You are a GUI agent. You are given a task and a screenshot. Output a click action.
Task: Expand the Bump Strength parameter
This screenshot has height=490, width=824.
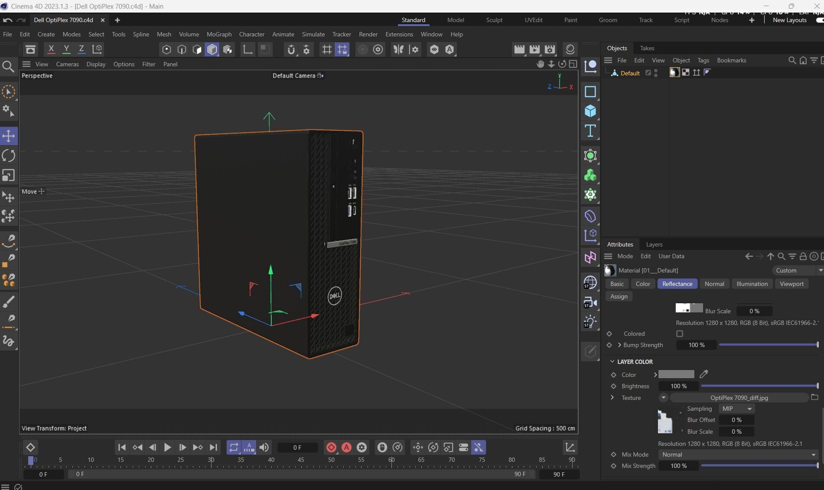pyautogui.click(x=619, y=345)
